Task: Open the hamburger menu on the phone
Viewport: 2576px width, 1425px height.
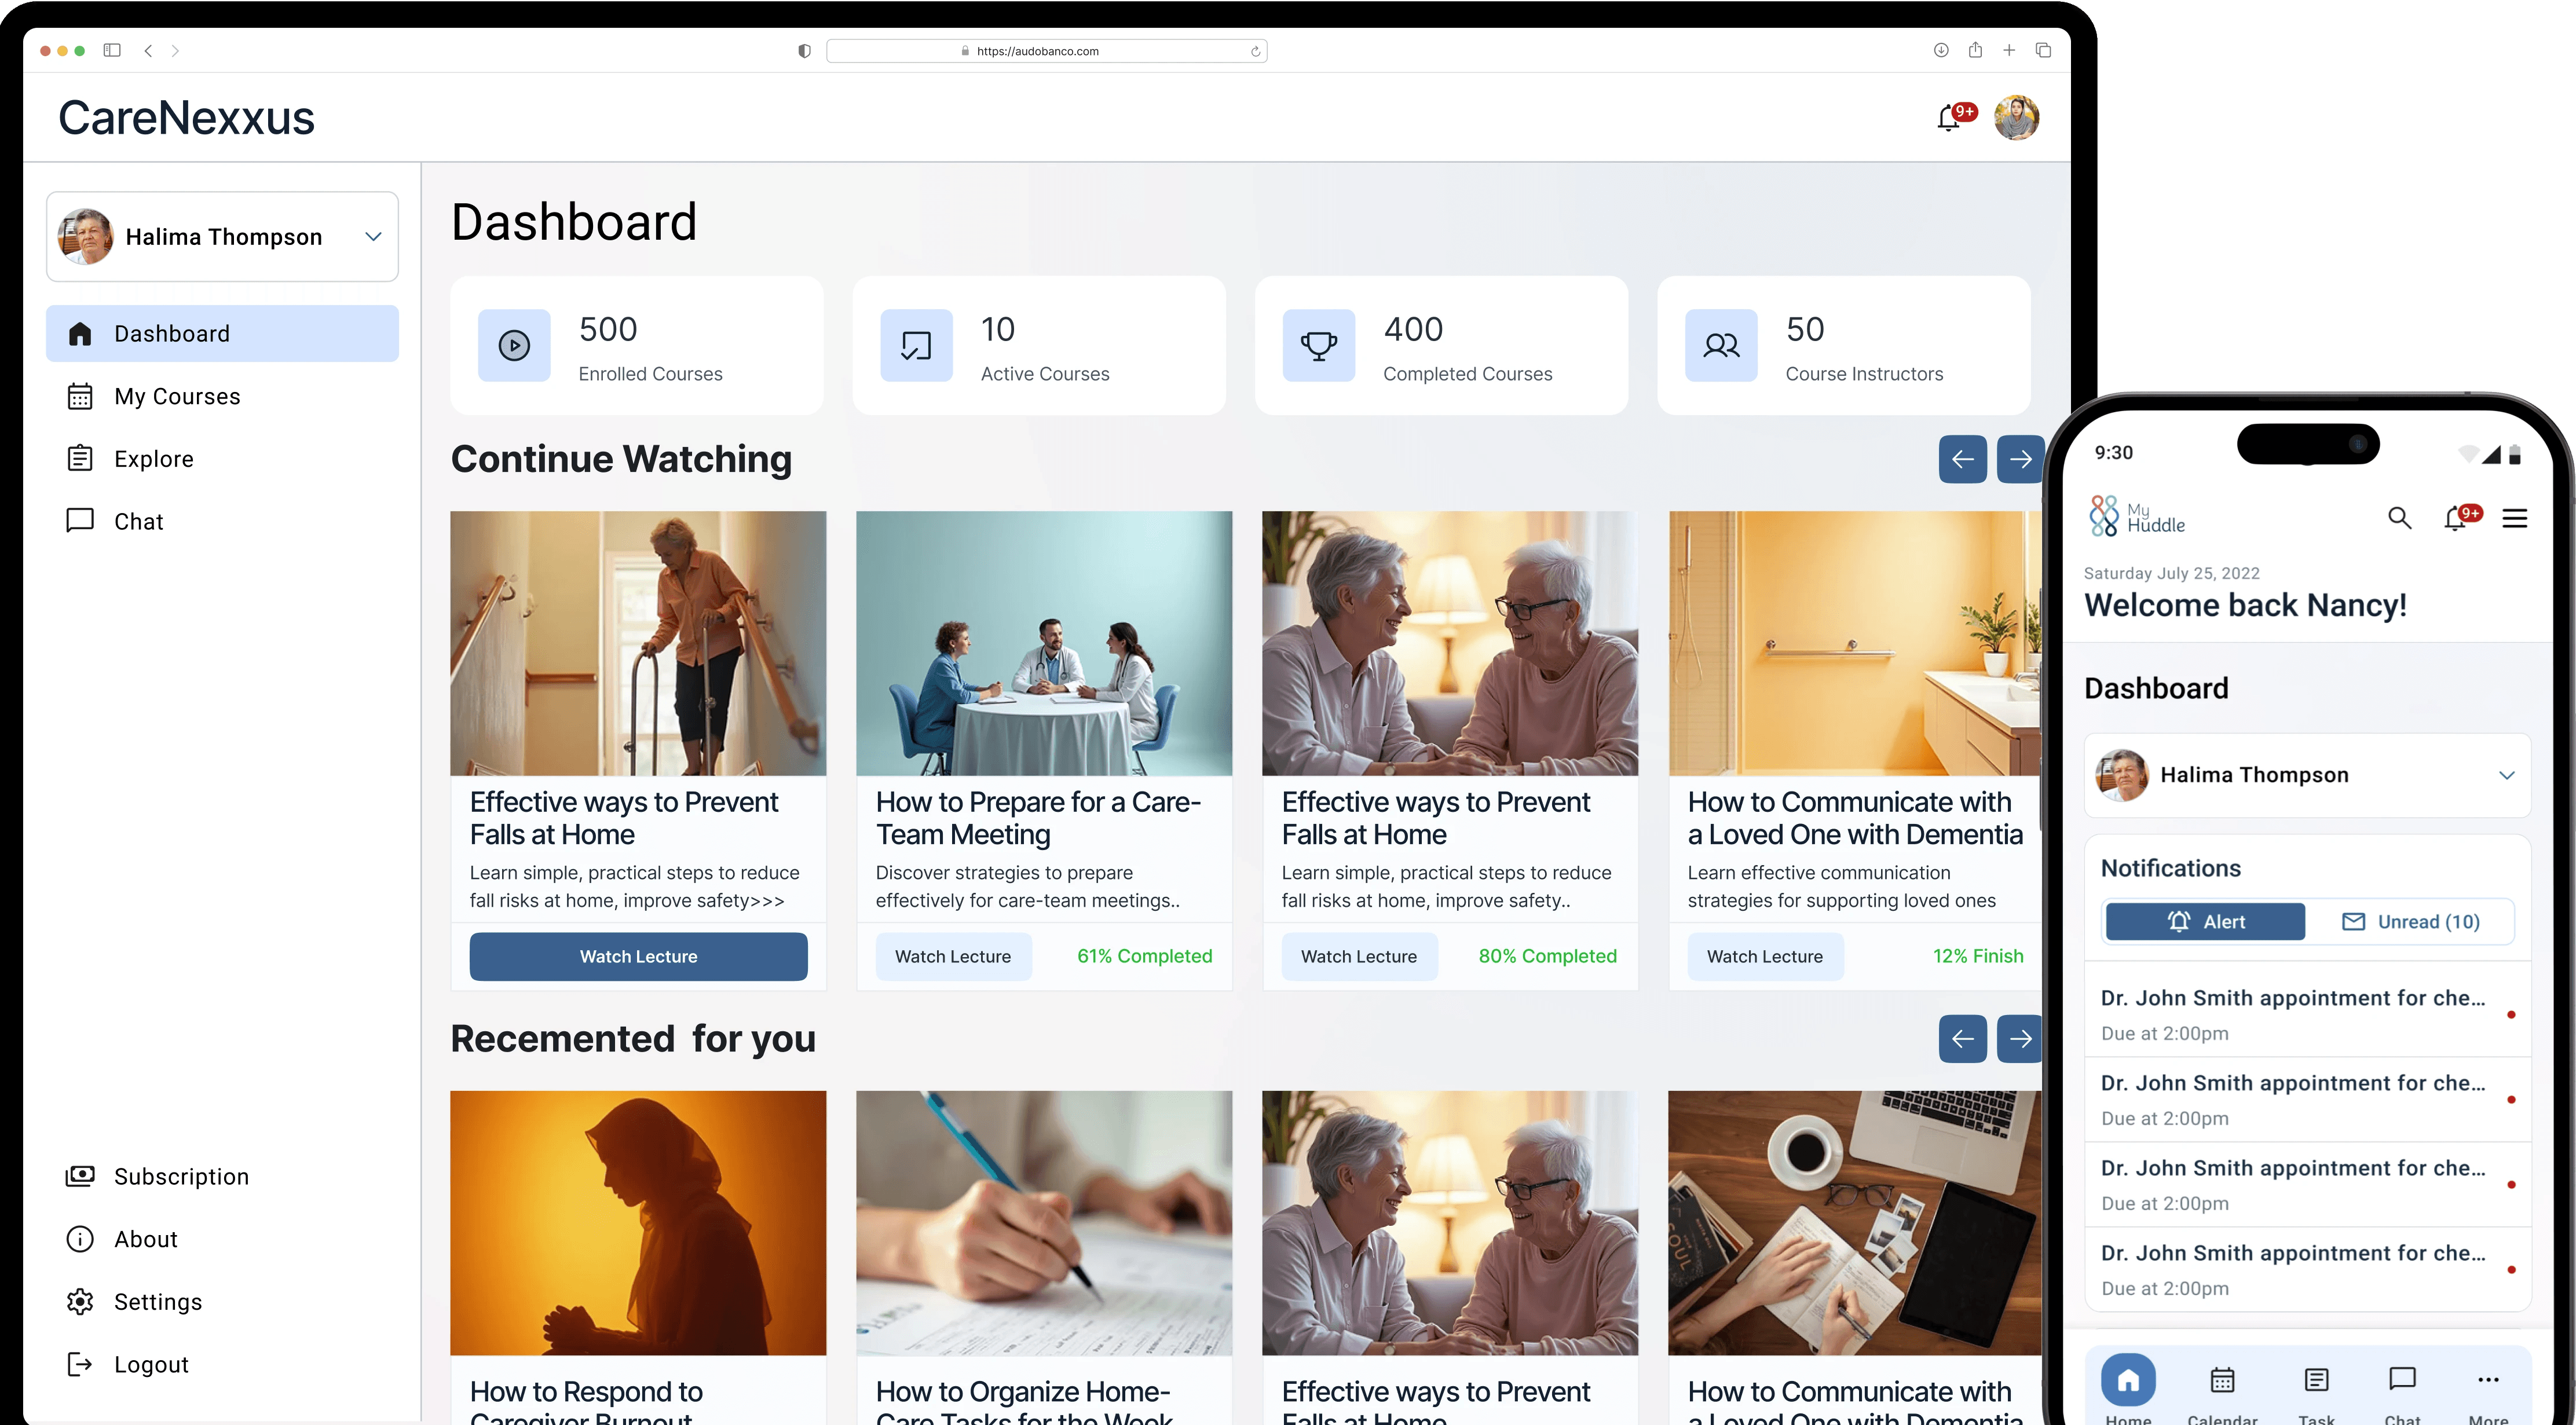Action: [x=2514, y=518]
